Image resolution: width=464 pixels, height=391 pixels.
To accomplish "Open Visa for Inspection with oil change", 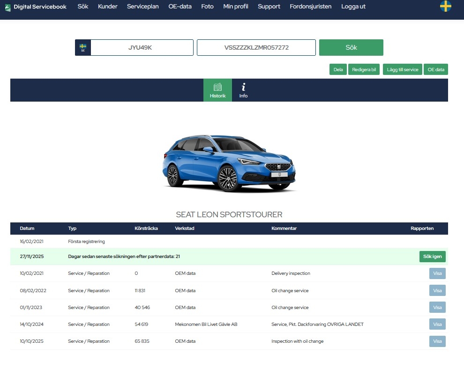I will [437, 341].
